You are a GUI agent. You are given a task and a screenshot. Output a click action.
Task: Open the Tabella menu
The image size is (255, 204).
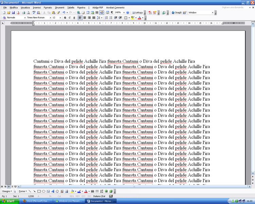point(71,7)
